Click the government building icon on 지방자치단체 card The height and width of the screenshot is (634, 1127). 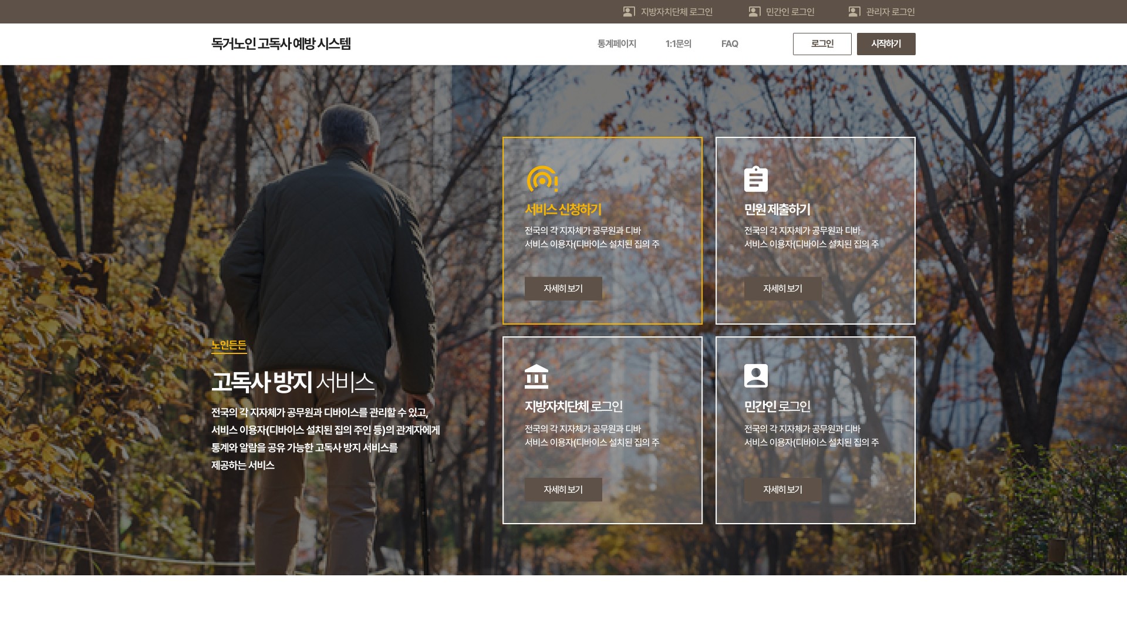tap(536, 376)
